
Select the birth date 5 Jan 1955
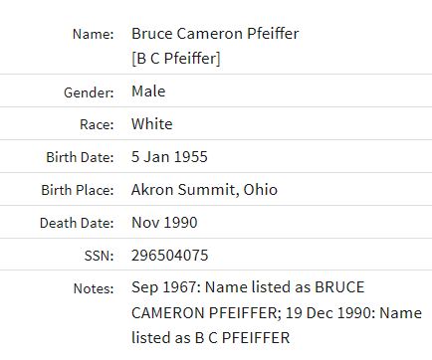pyautogui.click(x=169, y=157)
